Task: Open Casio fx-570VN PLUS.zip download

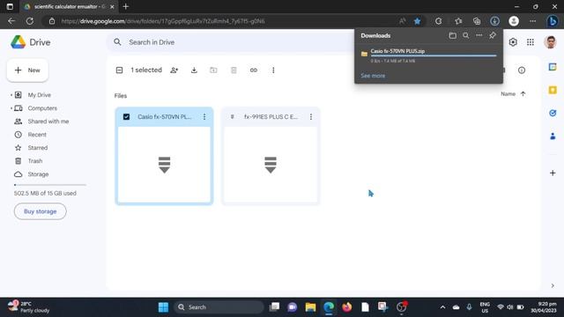Action: (x=397, y=51)
